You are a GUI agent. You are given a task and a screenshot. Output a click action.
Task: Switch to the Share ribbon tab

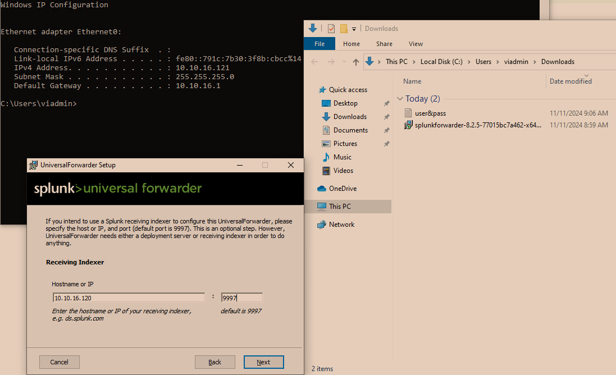pyautogui.click(x=384, y=44)
